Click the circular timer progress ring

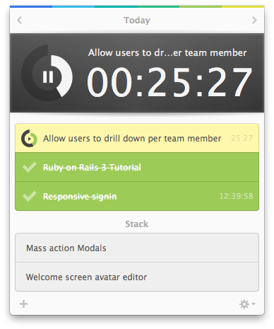tap(47, 73)
